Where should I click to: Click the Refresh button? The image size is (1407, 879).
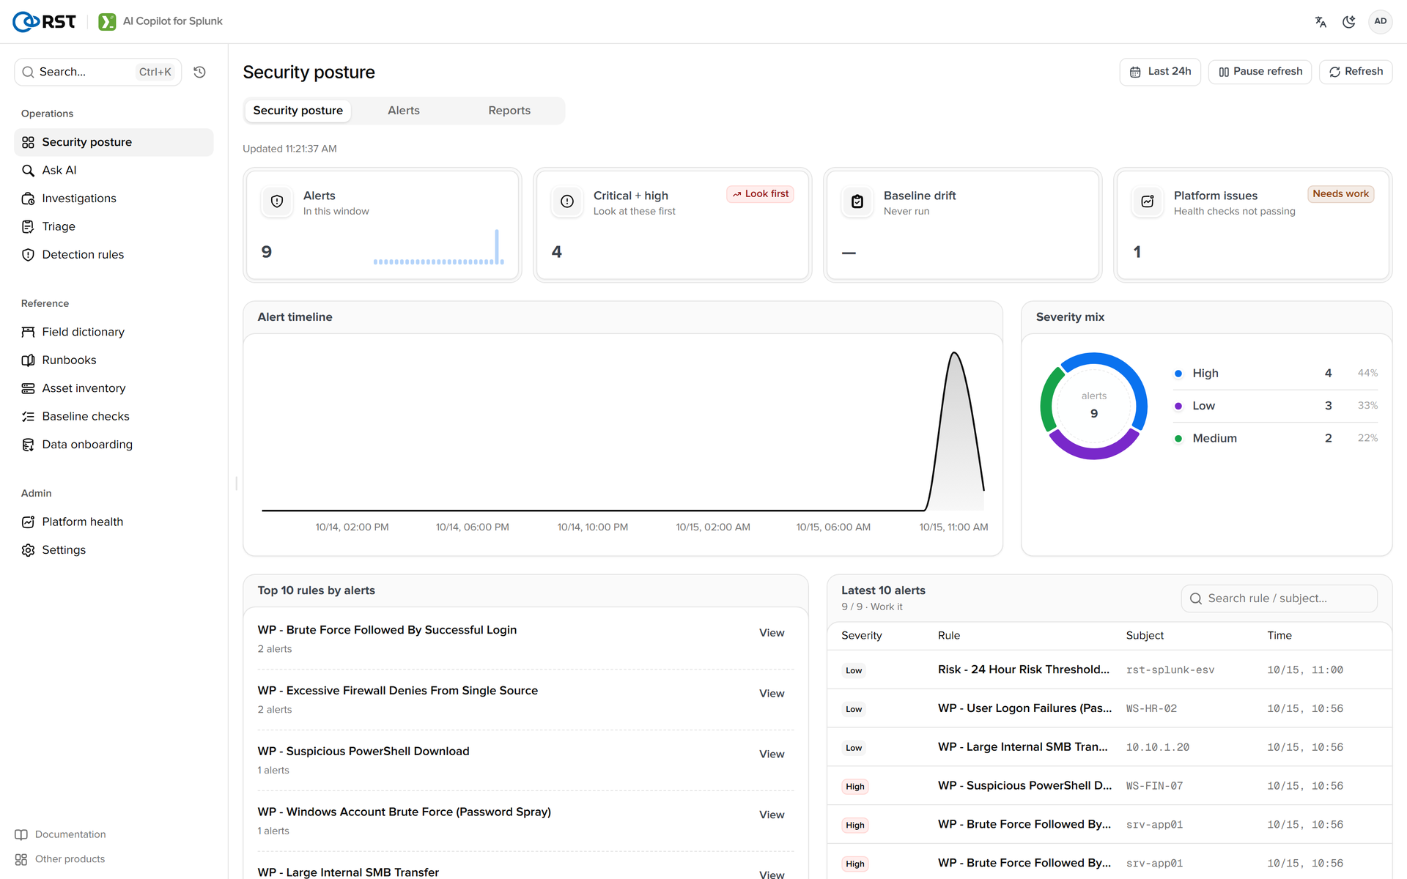(1356, 72)
